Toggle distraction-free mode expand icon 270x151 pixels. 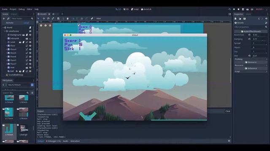click(229, 14)
